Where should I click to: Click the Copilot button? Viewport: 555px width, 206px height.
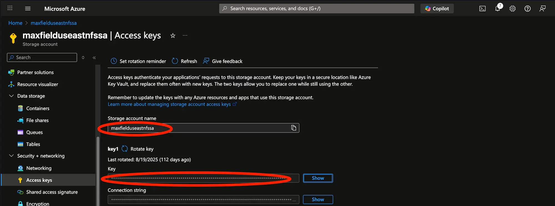tap(437, 9)
